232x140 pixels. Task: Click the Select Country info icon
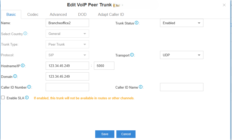25,34
